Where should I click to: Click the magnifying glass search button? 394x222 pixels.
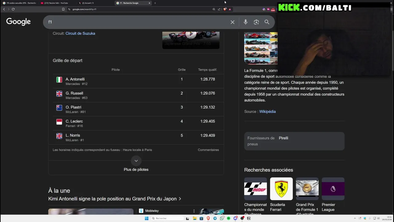[x=267, y=22]
